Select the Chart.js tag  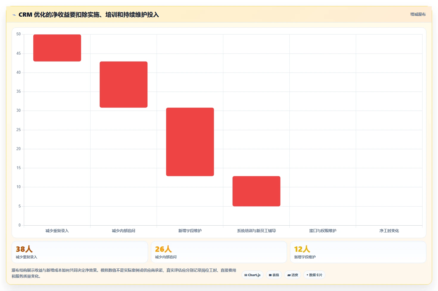[252, 275]
